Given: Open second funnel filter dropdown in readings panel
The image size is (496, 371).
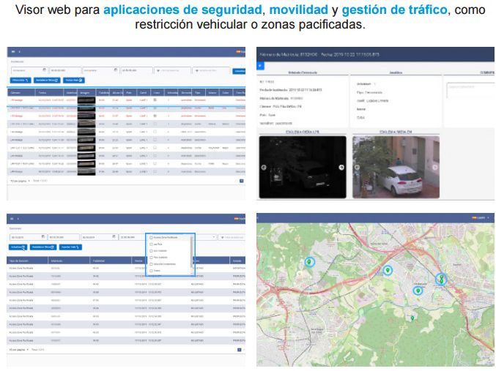Looking at the screenshot, I should (211, 70).
